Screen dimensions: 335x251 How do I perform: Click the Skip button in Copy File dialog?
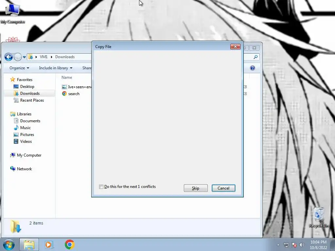tap(196, 188)
